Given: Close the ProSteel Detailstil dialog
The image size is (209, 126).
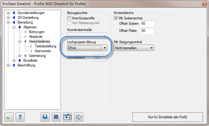Looking at the screenshot, I should point(204,4).
